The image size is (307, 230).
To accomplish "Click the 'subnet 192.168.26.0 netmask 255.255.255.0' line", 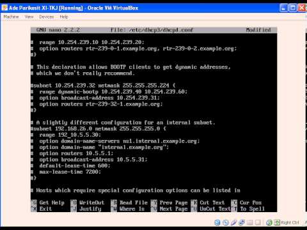I will tap(98, 128).
